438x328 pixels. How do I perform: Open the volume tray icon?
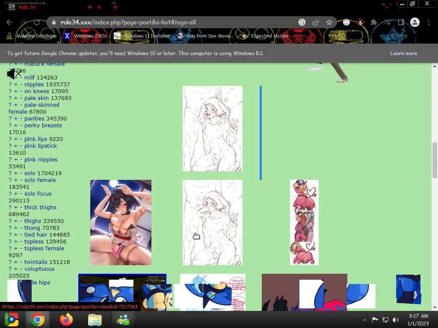click(396, 319)
